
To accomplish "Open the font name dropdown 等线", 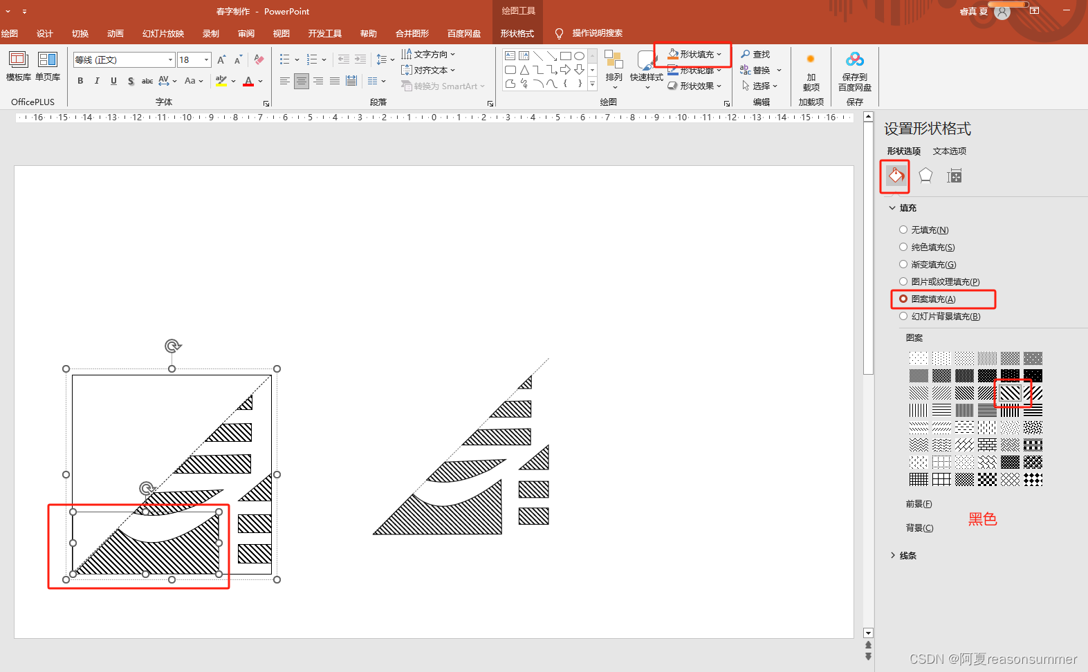I will [170, 60].
